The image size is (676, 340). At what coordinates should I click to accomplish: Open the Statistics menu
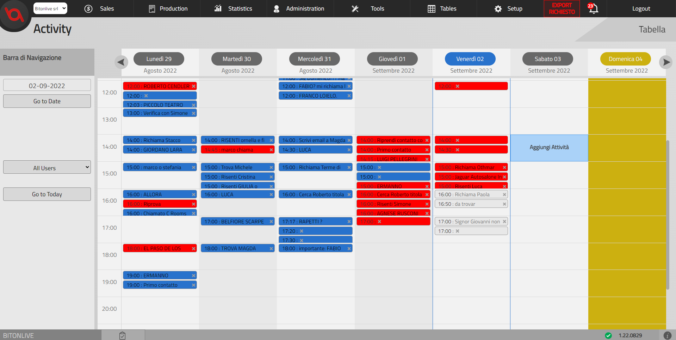point(233,8)
